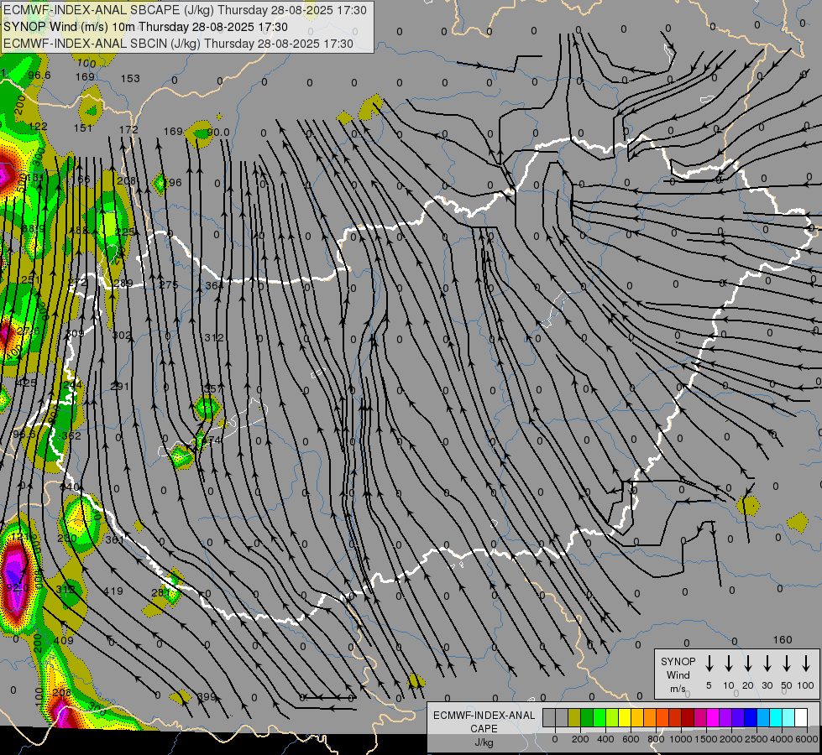This screenshot has width=822, height=755.
Task: Click the map value '357'
Action: click(212, 388)
